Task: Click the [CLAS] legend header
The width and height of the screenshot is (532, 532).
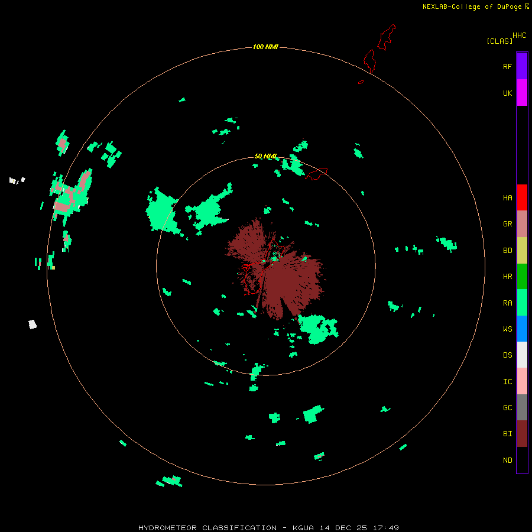Action: [x=499, y=41]
